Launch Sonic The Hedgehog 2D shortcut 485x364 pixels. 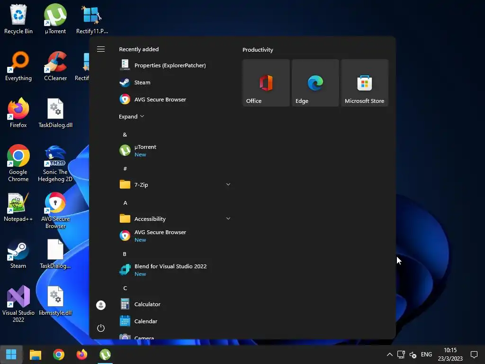(x=55, y=163)
